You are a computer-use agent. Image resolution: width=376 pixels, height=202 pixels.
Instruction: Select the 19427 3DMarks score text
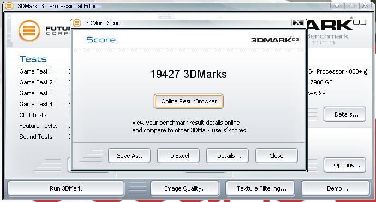click(188, 74)
